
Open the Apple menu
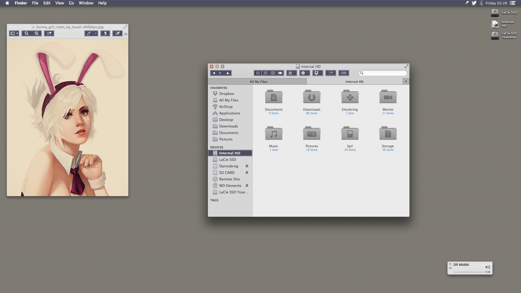pyautogui.click(x=7, y=3)
